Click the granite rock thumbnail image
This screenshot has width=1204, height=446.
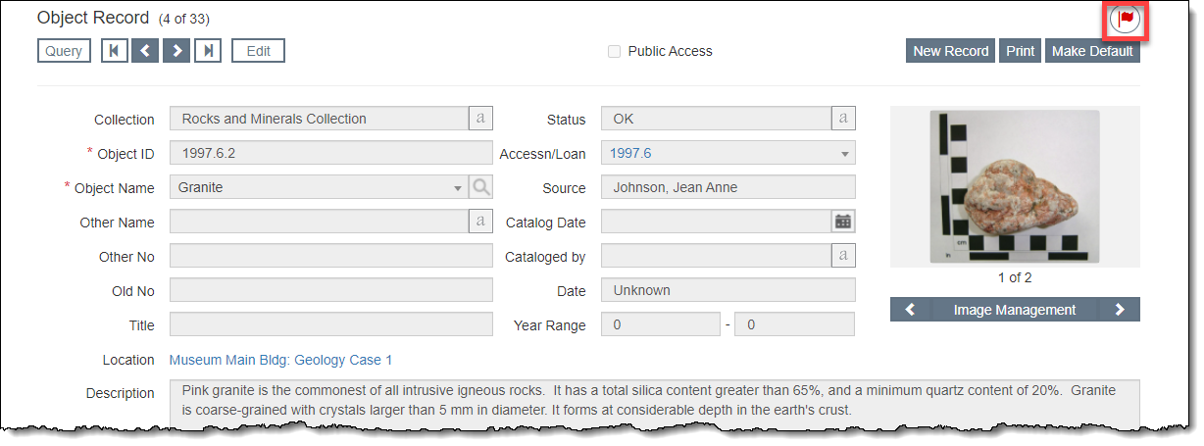click(1014, 186)
